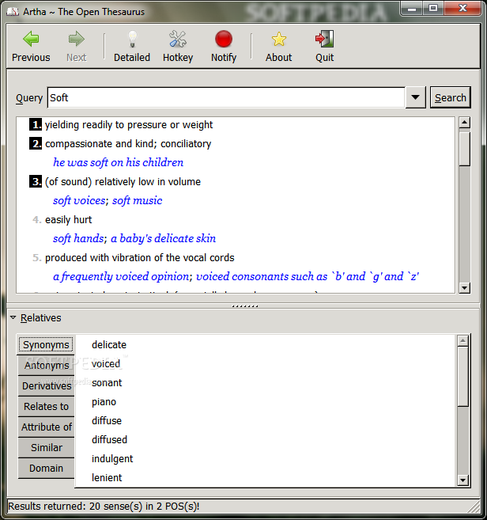
Task: Click definition 'yielding readily to pressure or weight'
Action: click(x=129, y=125)
